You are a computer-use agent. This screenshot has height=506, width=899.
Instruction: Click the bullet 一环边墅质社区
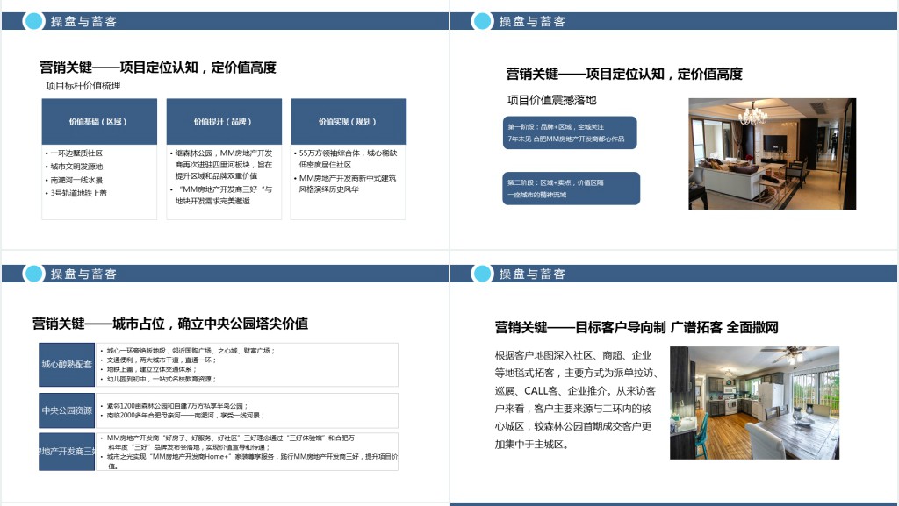74,153
